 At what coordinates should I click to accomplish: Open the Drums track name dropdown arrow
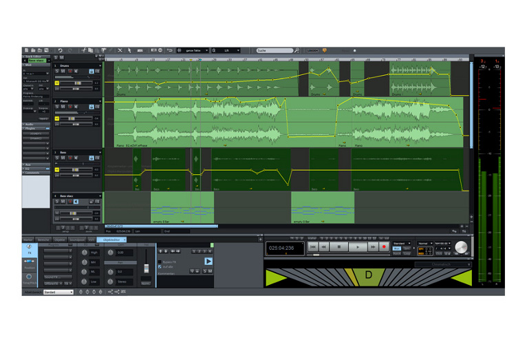pyautogui.click(x=100, y=66)
